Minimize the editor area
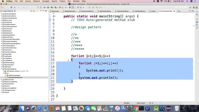Screen dimensions: 199x112 tap(190, 11)
